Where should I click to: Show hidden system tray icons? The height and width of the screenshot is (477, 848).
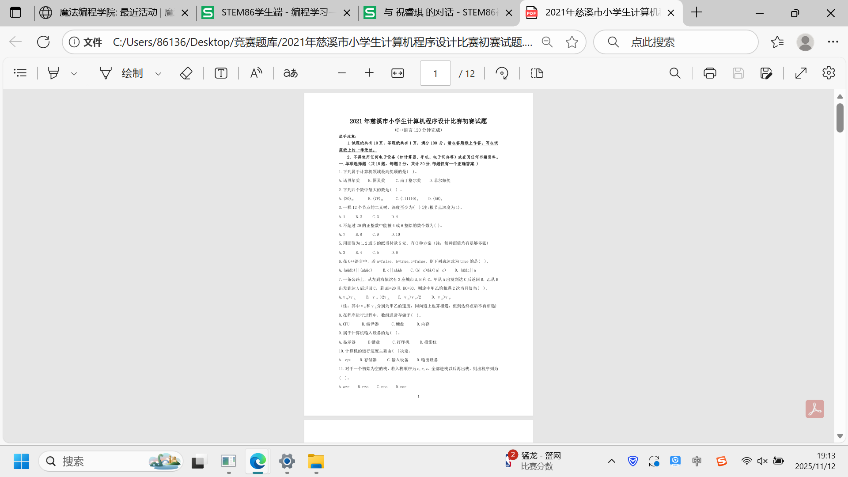coord(611,461)
